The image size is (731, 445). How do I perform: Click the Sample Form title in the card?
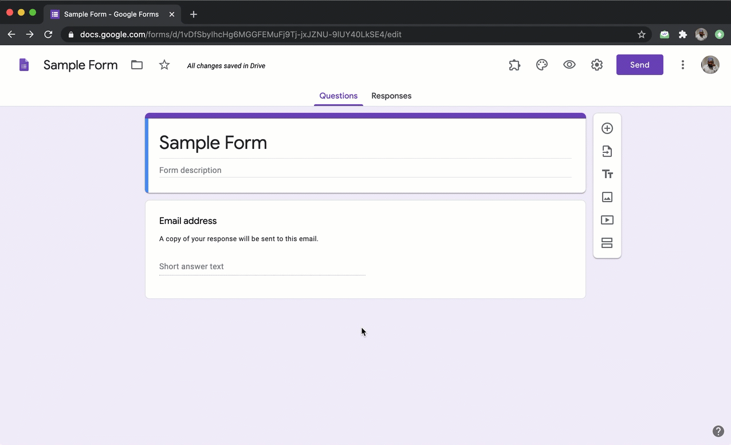point(213,143)
